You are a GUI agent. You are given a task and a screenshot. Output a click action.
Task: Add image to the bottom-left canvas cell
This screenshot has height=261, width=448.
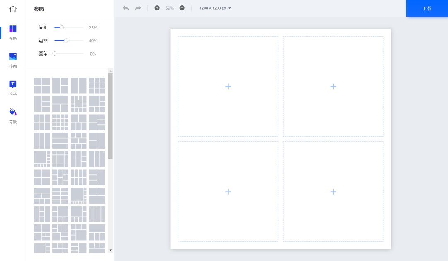228,192
